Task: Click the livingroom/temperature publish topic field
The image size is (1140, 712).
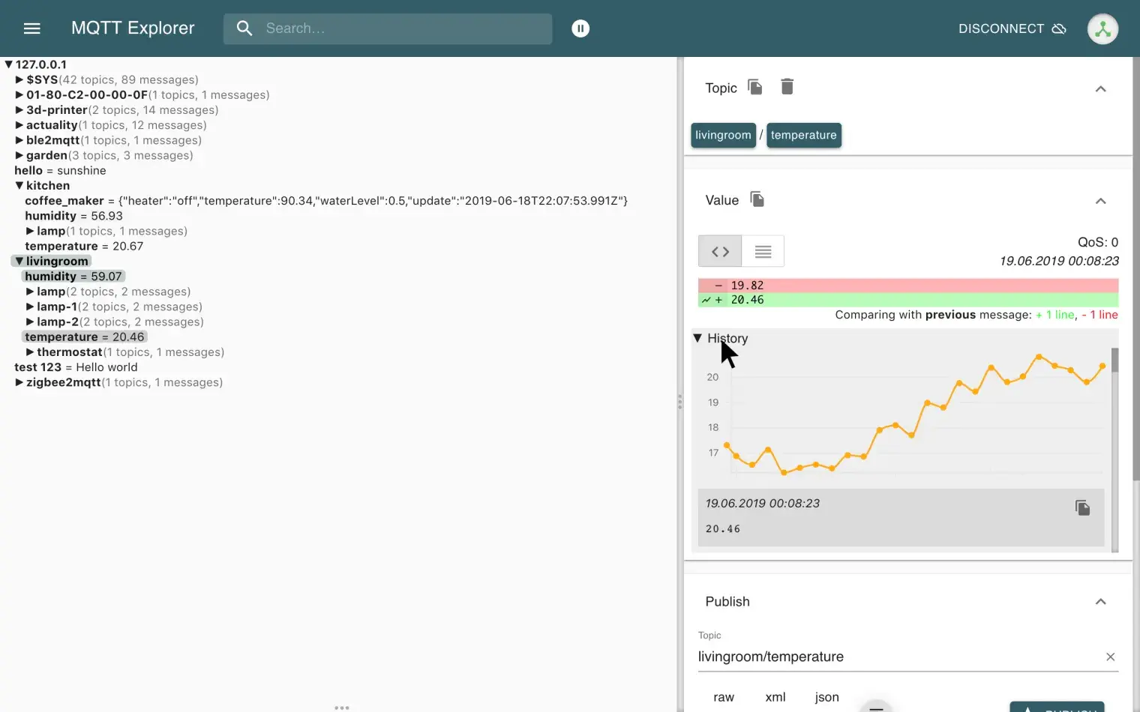Action: pos(825,657)
